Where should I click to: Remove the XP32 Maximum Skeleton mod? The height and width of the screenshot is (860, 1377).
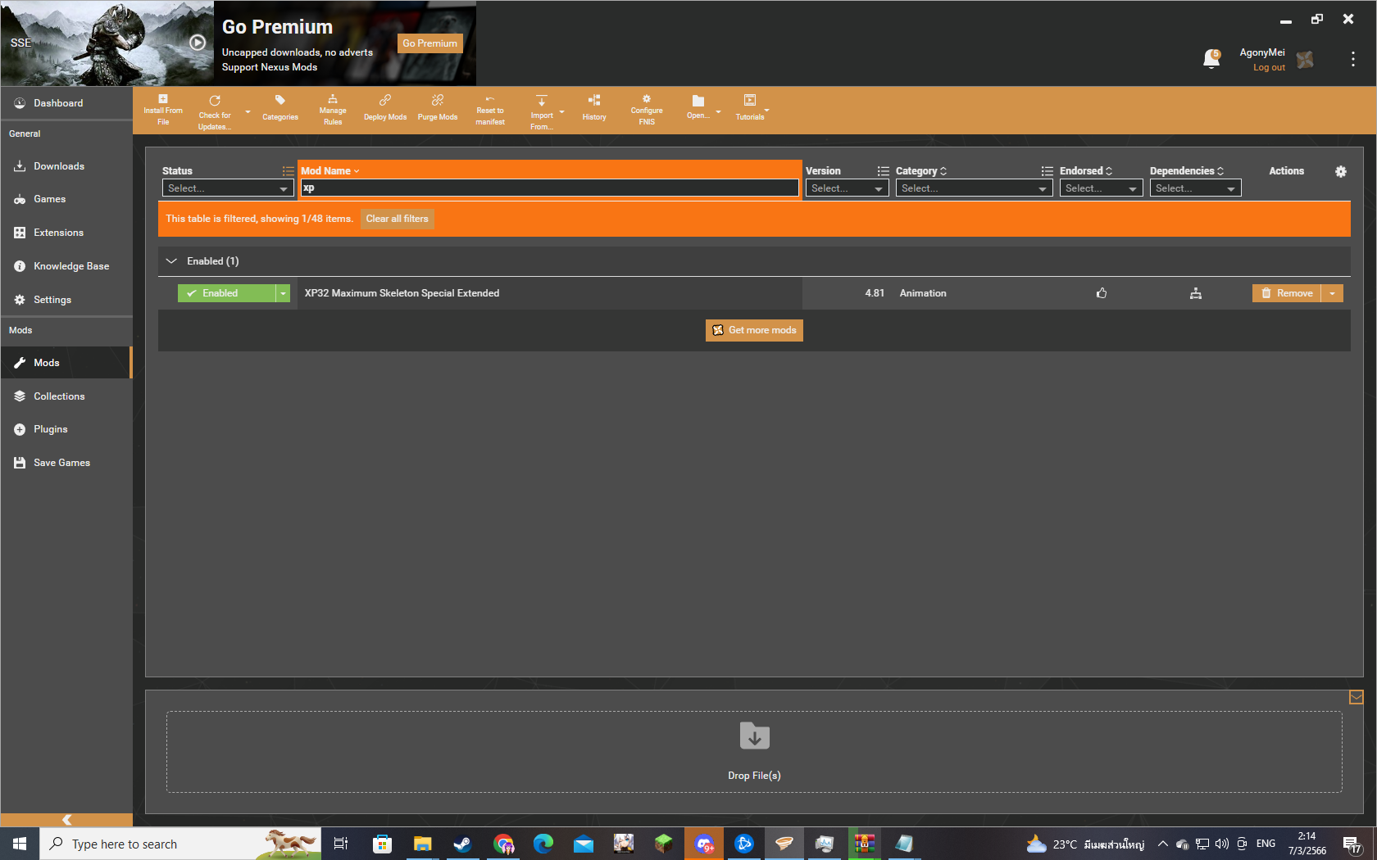point(1287,293)
